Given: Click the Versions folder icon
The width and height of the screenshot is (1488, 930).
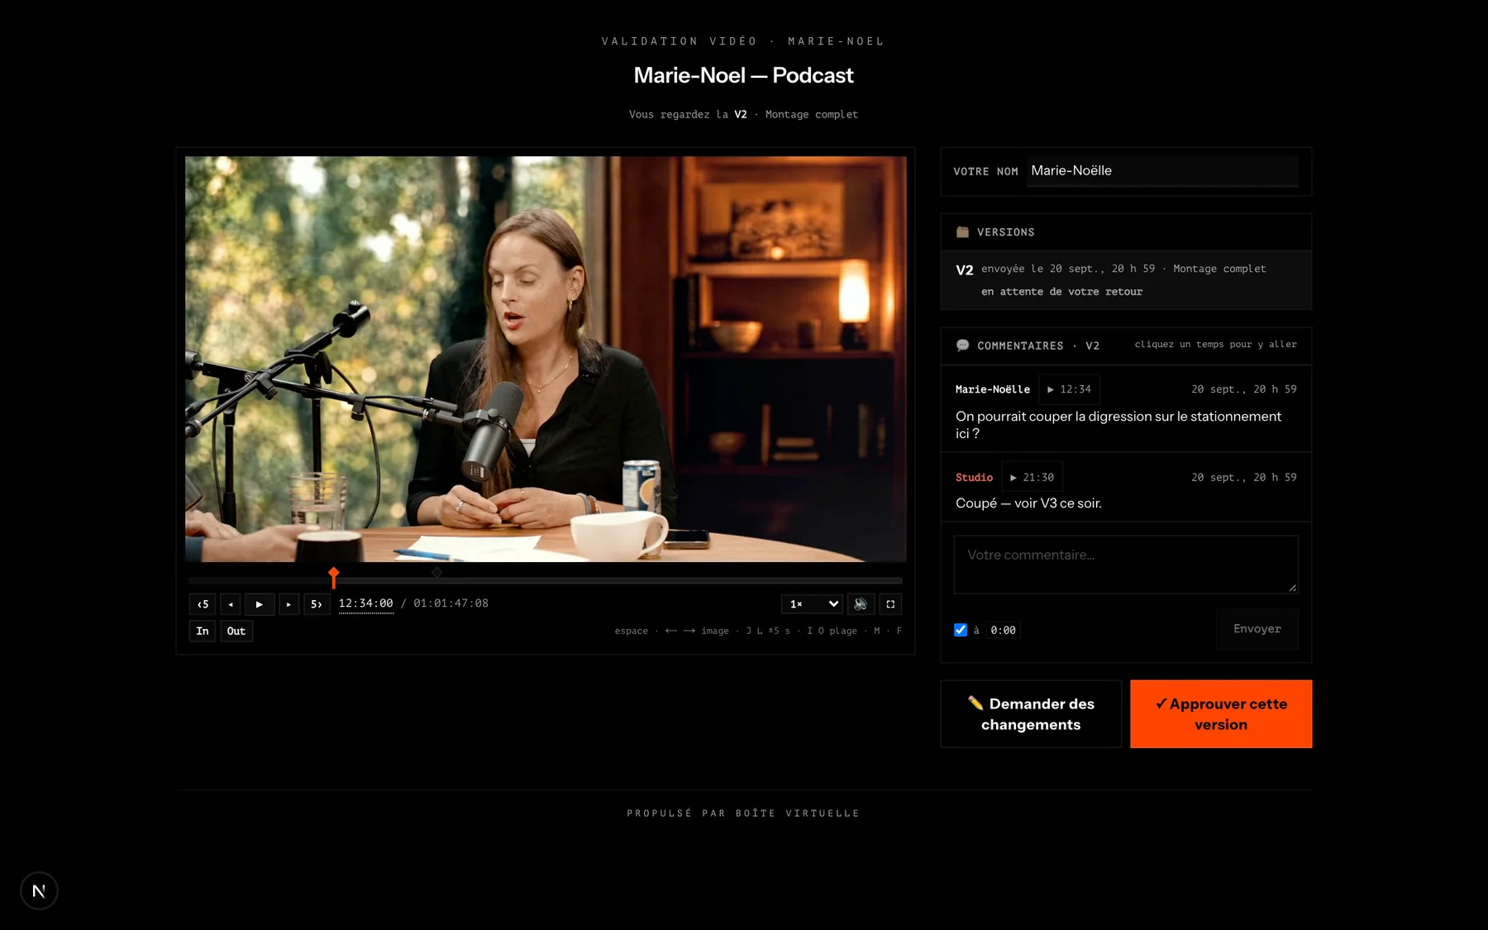Looking at the screenshot, I should [x=962, y=232].
